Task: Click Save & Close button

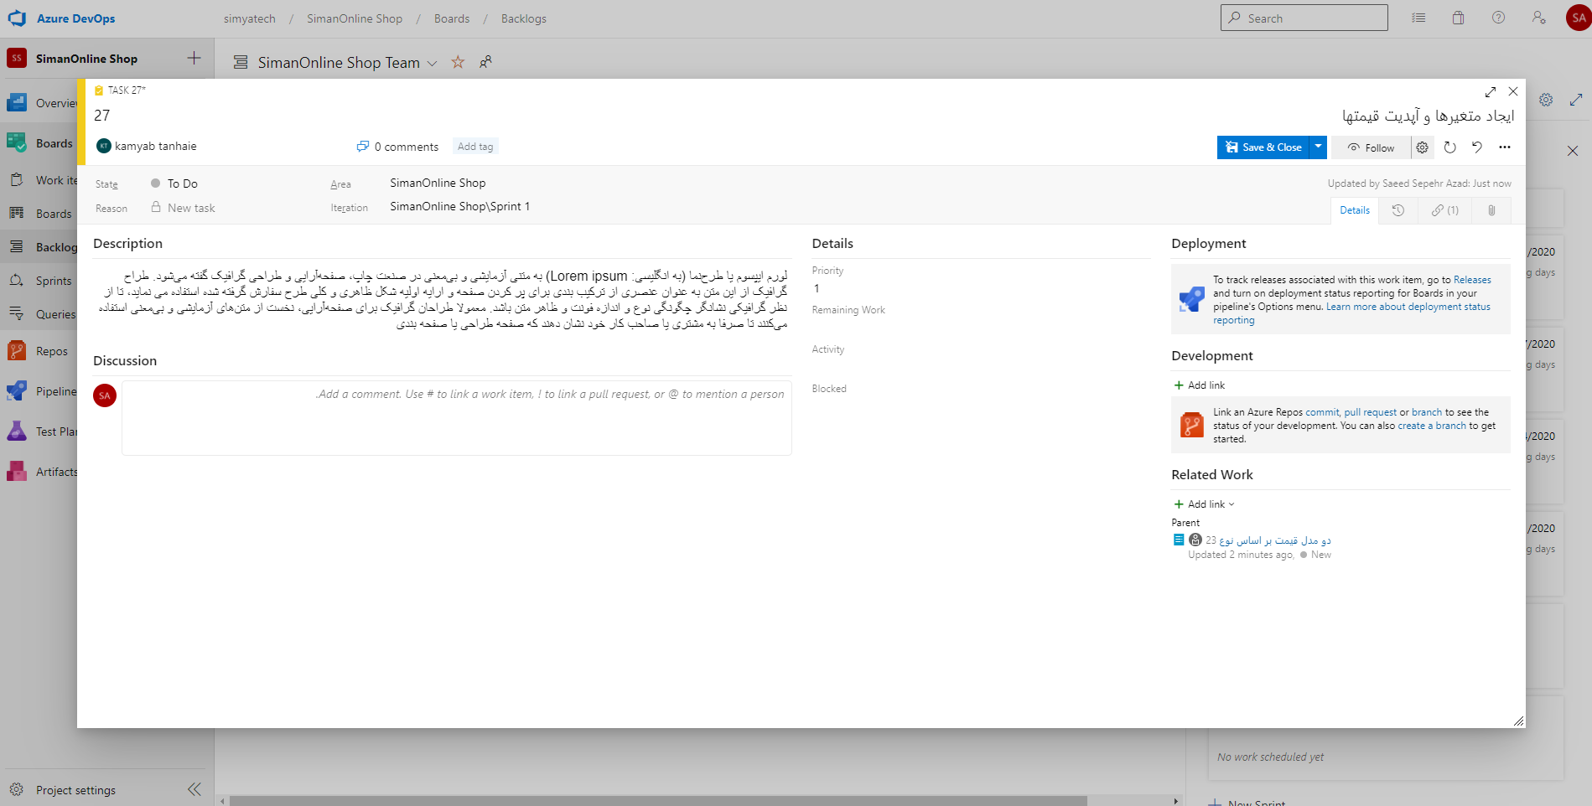Action: 1263,147
